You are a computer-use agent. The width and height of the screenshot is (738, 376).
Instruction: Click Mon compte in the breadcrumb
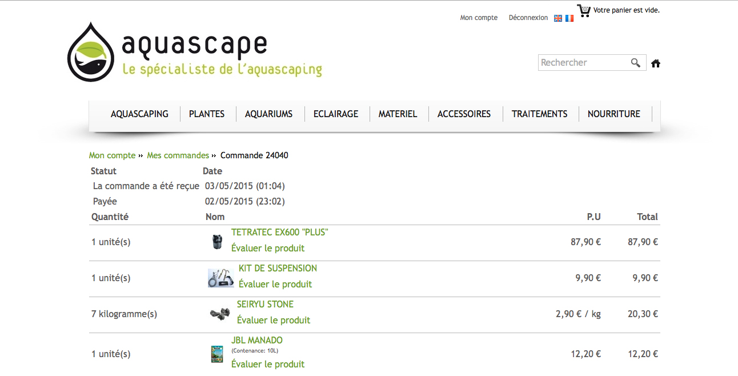point(113,155)
